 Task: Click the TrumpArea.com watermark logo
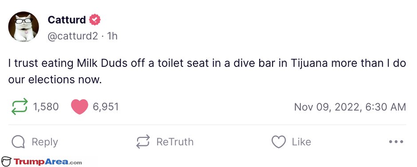click(6, 161)
